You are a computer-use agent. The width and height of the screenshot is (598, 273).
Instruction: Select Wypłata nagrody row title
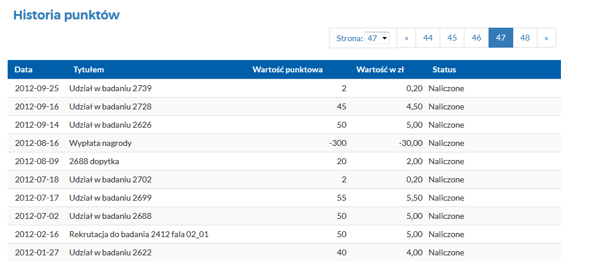[101, 144]
